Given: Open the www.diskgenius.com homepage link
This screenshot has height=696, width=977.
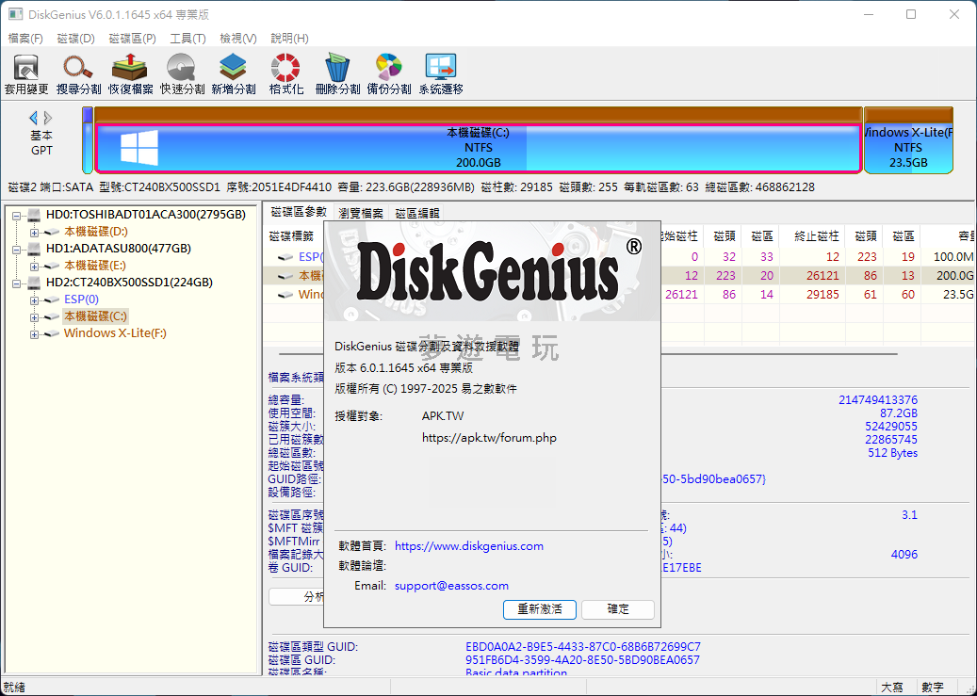Looking at the screenshot, I should tap(468, 546).
